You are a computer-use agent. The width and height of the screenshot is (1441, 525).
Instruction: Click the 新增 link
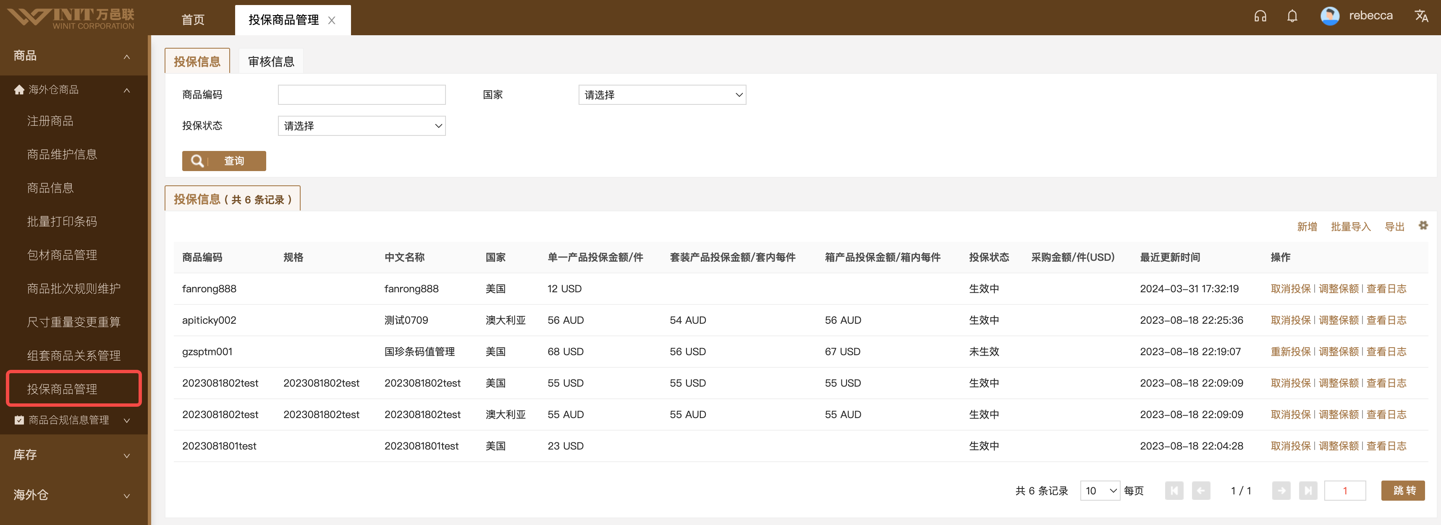(x=1307, y=227)
